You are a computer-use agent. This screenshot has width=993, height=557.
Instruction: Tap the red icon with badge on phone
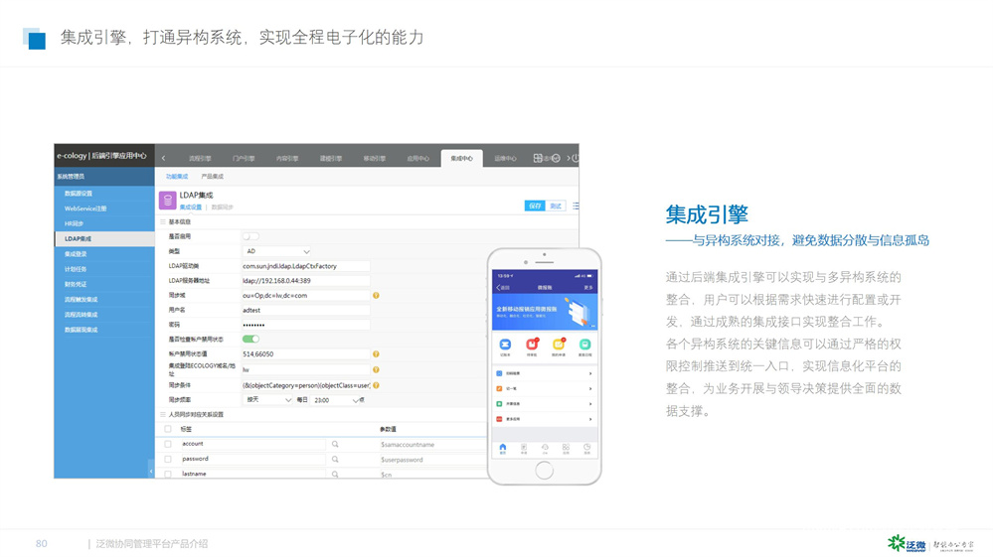tap(532, 345)
